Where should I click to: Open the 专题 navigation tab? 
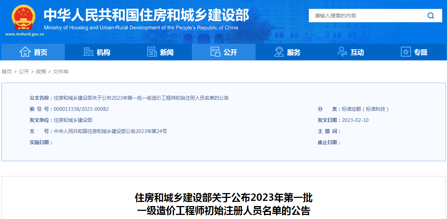click(x=414, y=52)
